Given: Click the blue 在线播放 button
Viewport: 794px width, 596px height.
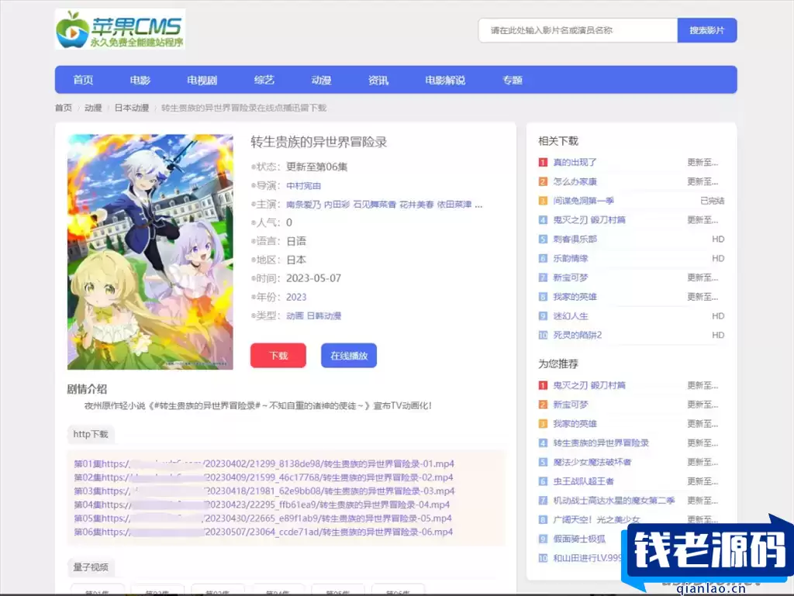Looking at the screenshot, I should point(349,355).
